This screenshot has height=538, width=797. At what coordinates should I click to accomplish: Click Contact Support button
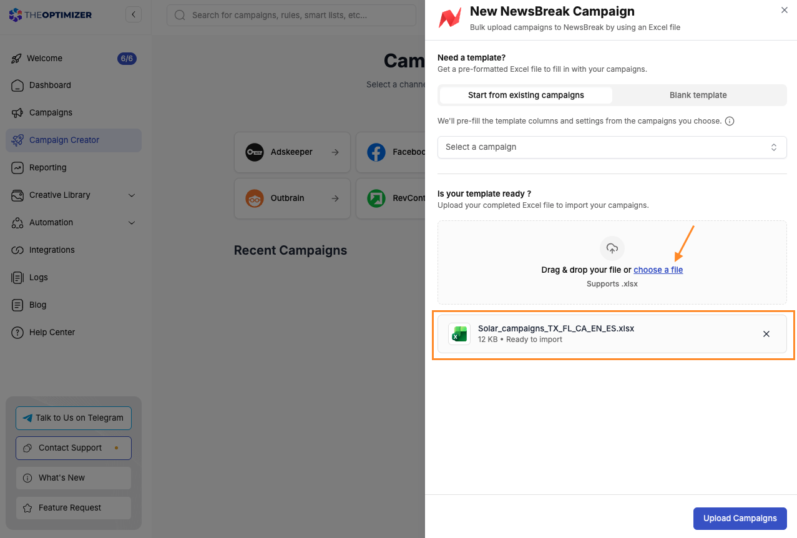[74, 448]
